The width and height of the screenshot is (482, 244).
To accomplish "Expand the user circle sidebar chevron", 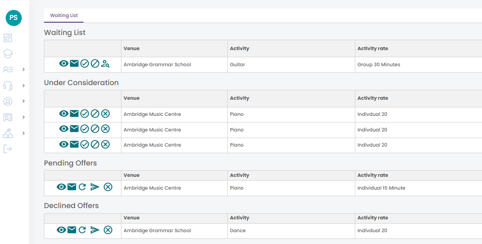I will point(23,101).
